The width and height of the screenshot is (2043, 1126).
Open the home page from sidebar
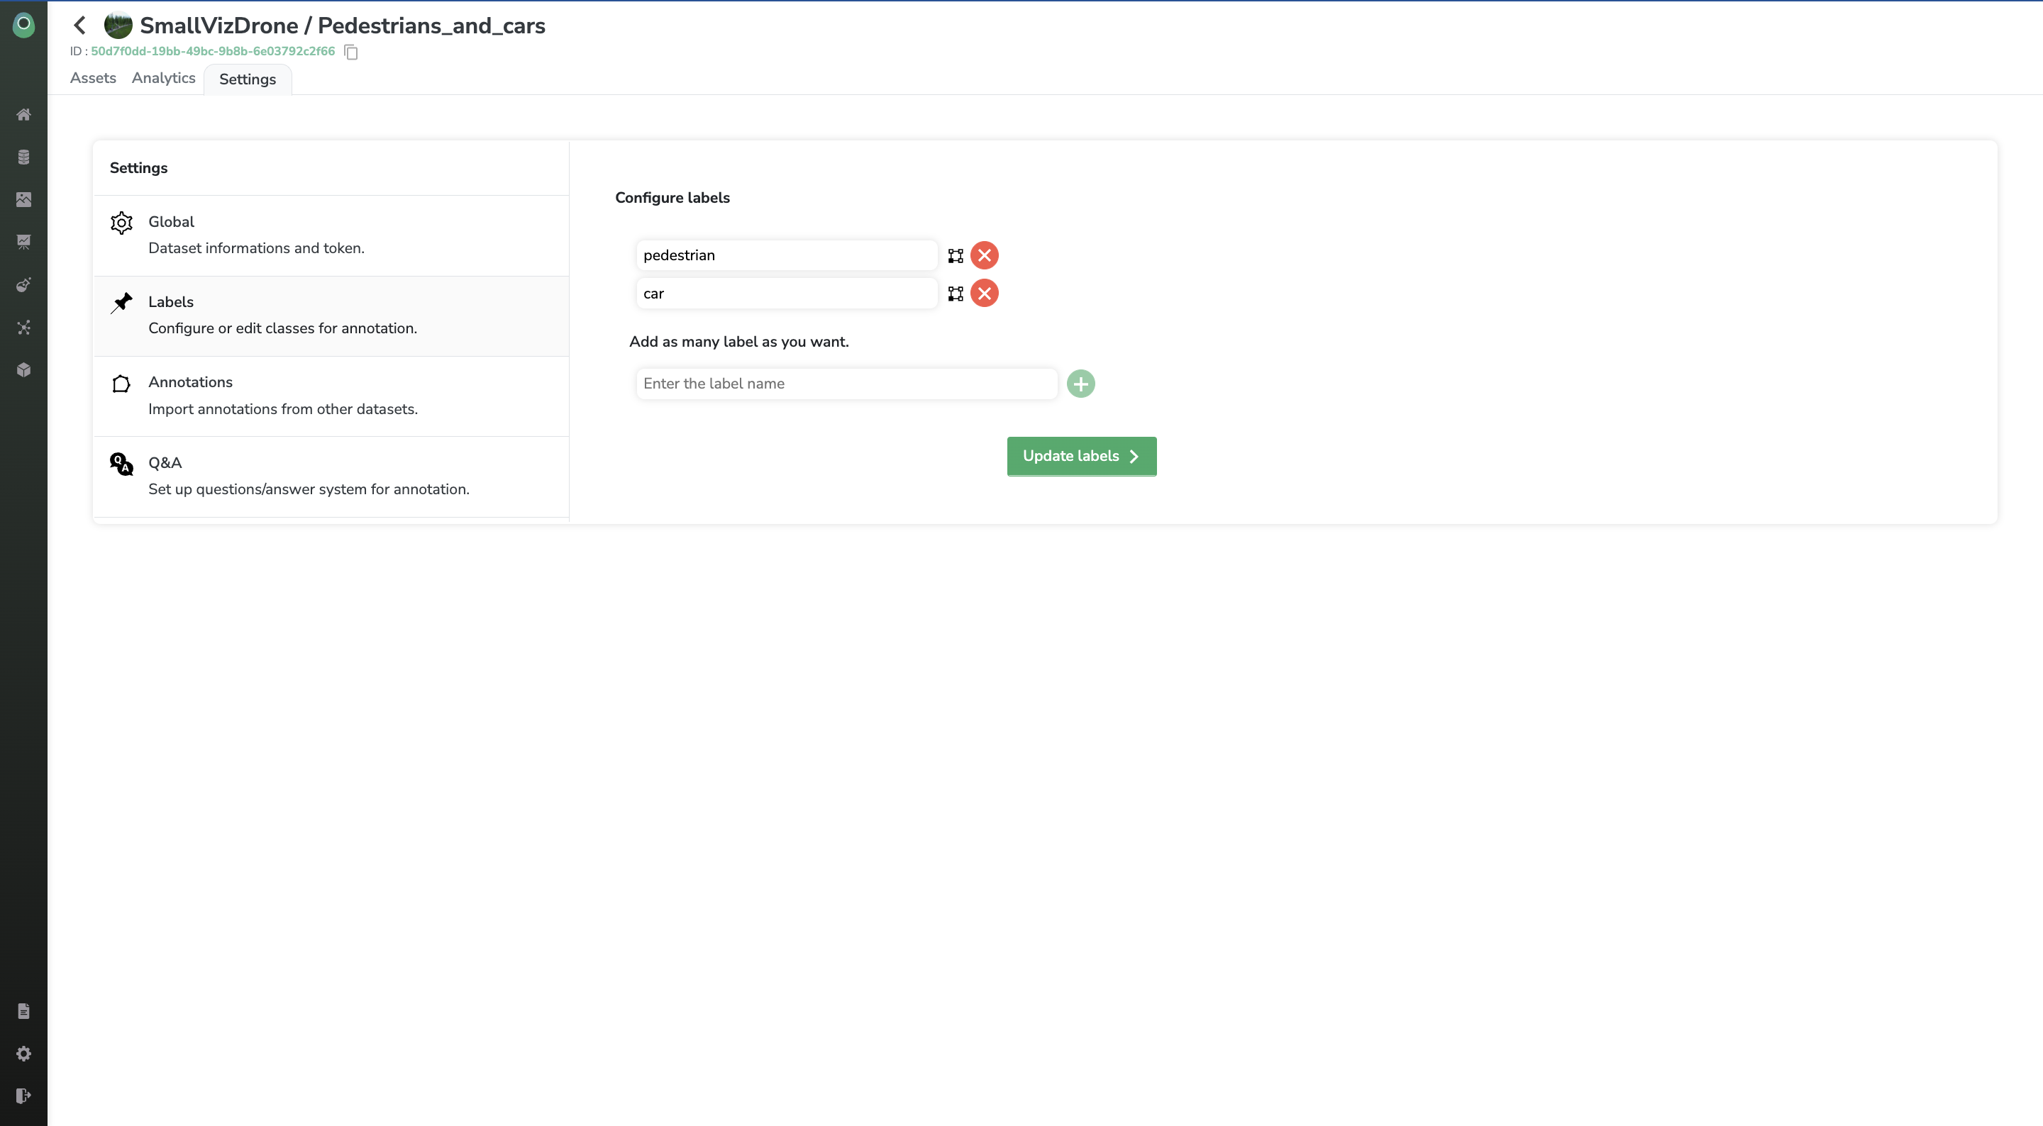24,114
